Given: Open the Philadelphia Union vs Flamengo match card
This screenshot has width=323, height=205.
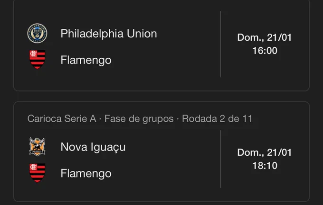Looking at the screenshot, I should pyautogui.click(x=161, y=45).
